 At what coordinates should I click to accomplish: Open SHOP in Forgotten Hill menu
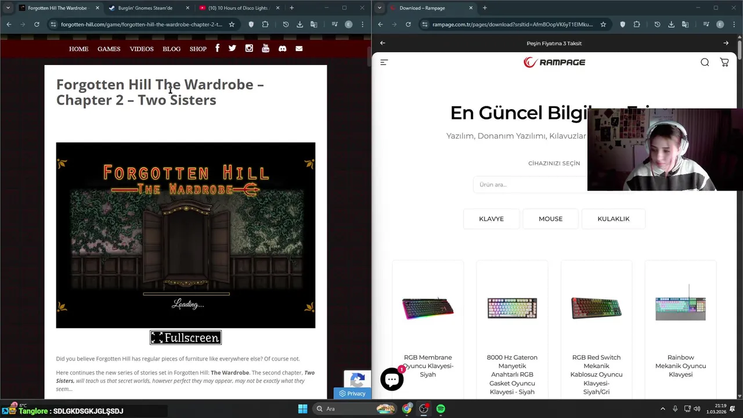pyautogui.click(x=198, y=49)
